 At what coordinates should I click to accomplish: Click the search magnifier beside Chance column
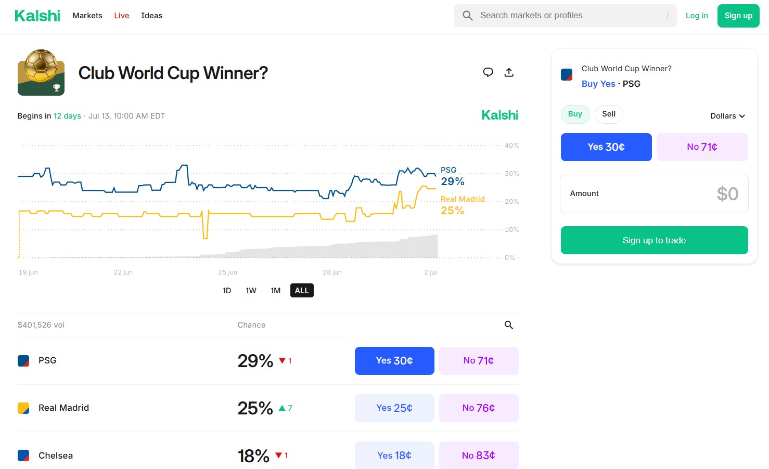pyautogui.click(x=509, y=325)
